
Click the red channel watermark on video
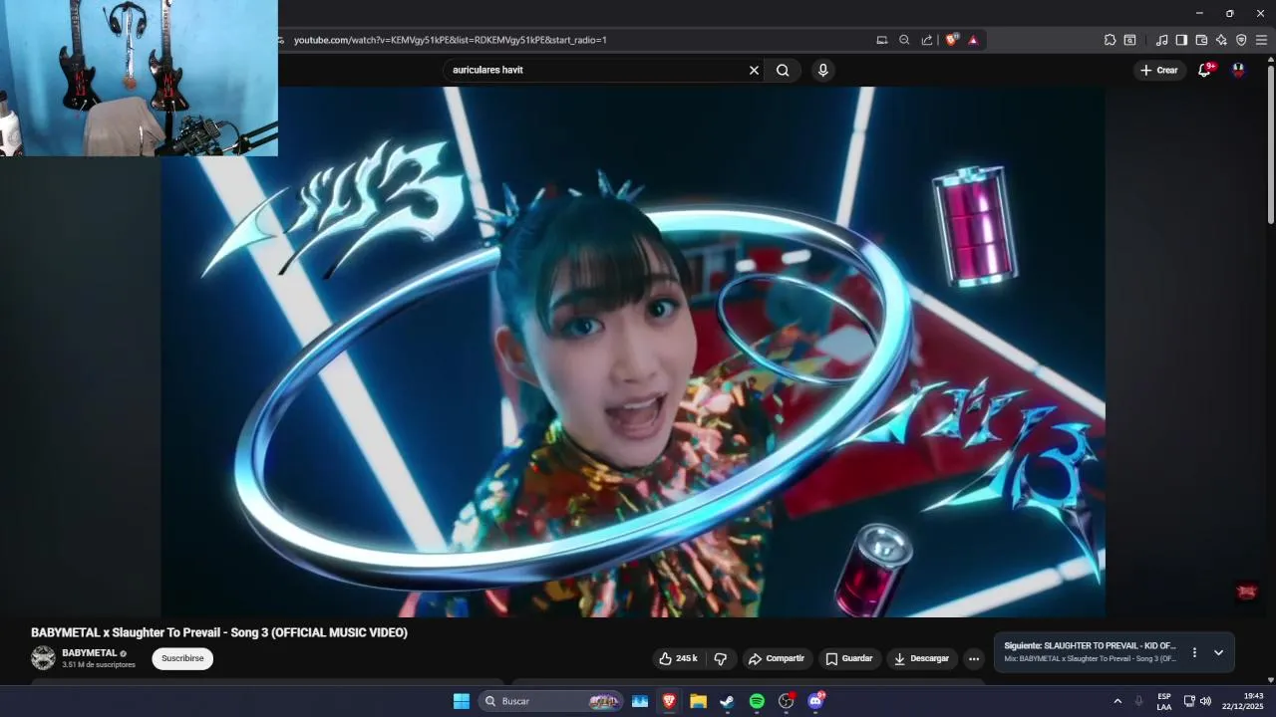tap(1246, 593)
